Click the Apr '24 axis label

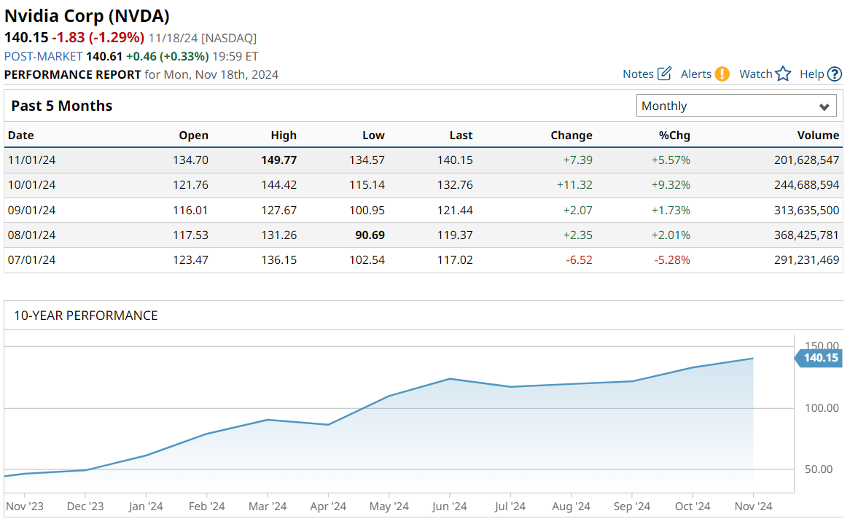click(x=328, y=506)
